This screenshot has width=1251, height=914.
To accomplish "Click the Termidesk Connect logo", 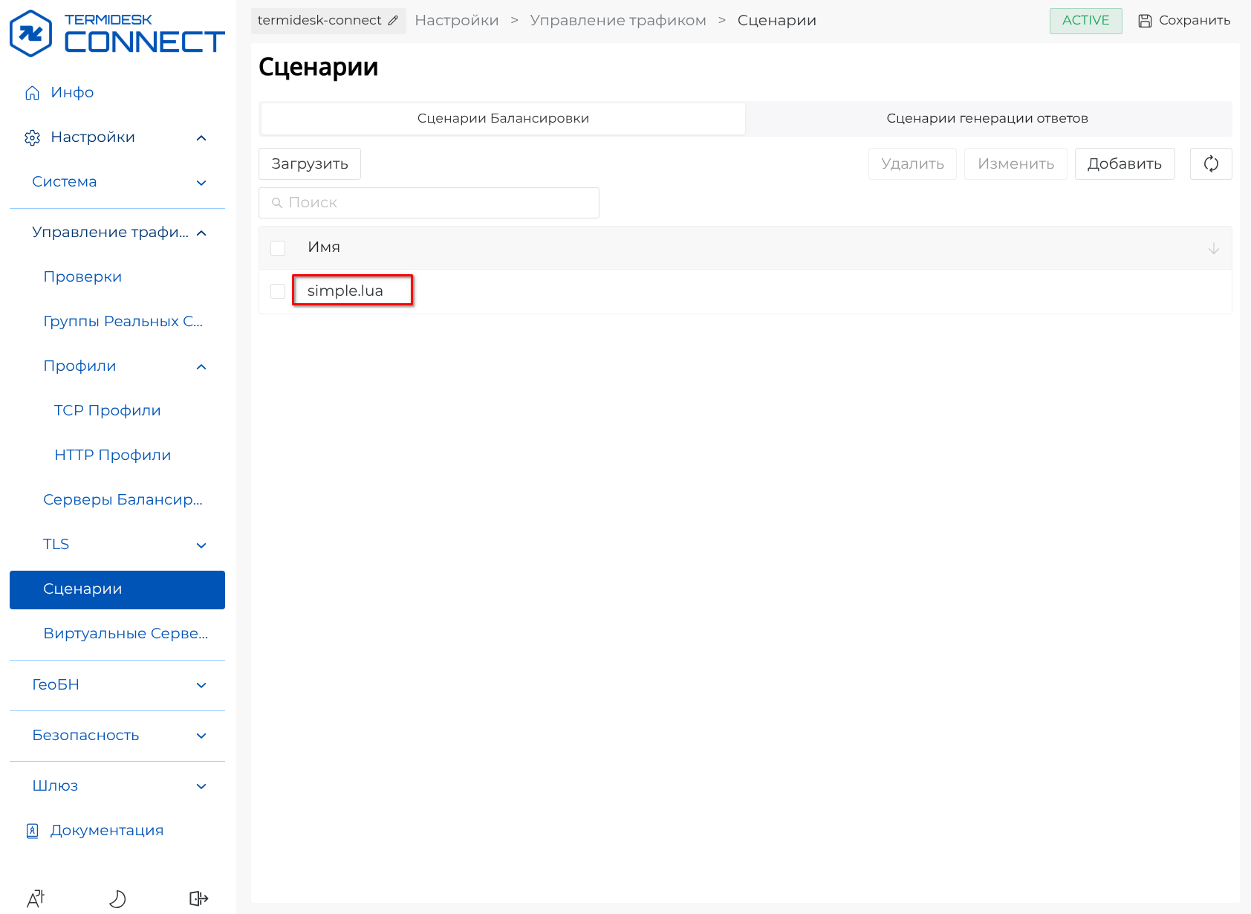I will (117, 33).
